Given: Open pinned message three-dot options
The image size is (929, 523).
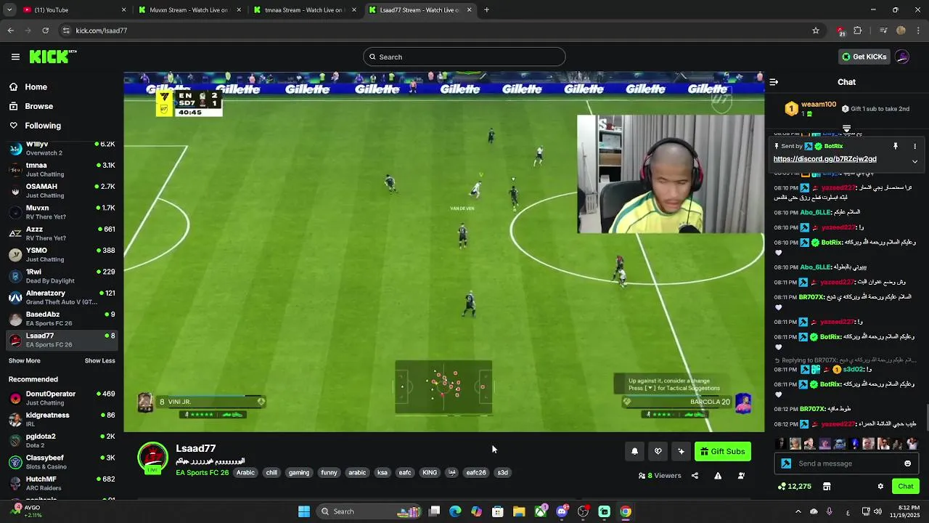Looking at the screenshot, I should point(914,146).
